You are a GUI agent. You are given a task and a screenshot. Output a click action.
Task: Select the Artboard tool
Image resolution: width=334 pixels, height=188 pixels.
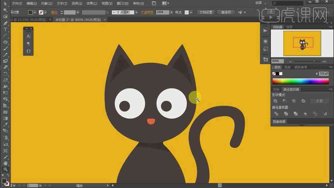click(x=5, y=151)
